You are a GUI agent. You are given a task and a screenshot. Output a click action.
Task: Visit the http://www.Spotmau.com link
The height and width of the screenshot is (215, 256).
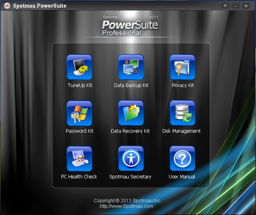[127, 206]
